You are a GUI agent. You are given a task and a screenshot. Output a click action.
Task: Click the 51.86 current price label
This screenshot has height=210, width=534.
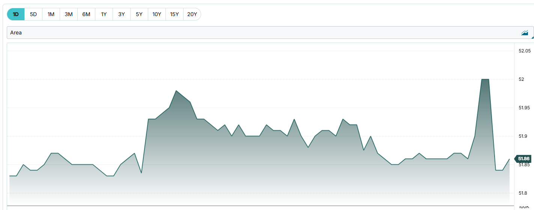pos(523,159)
